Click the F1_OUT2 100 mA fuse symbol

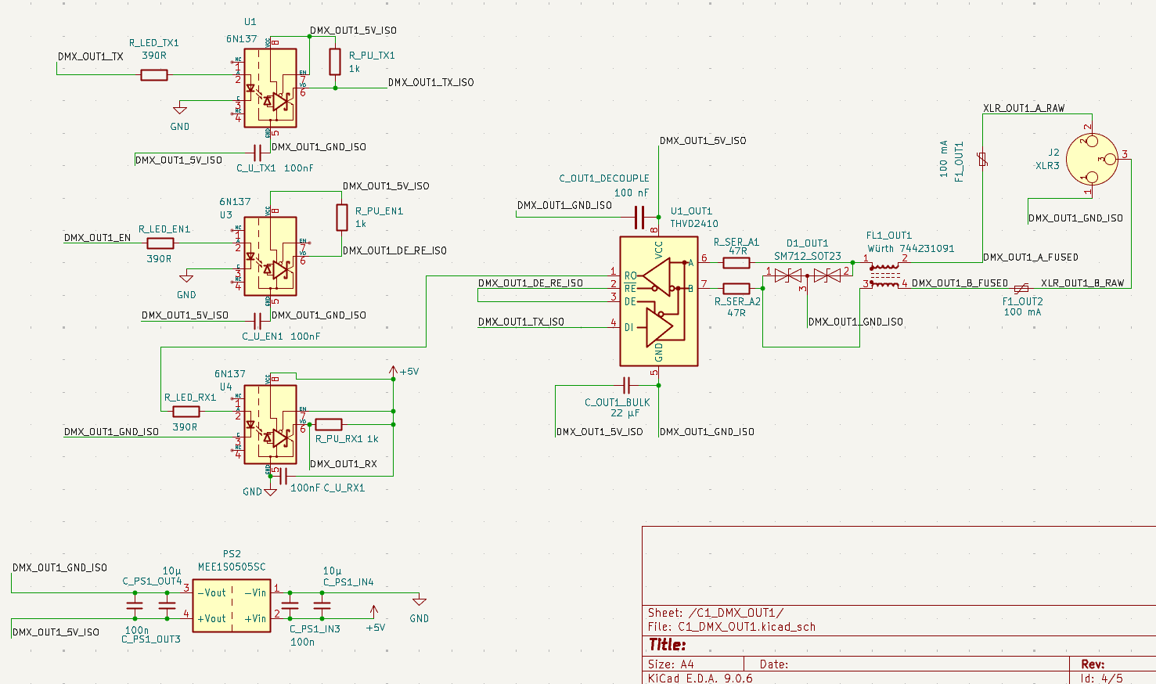1021,289
